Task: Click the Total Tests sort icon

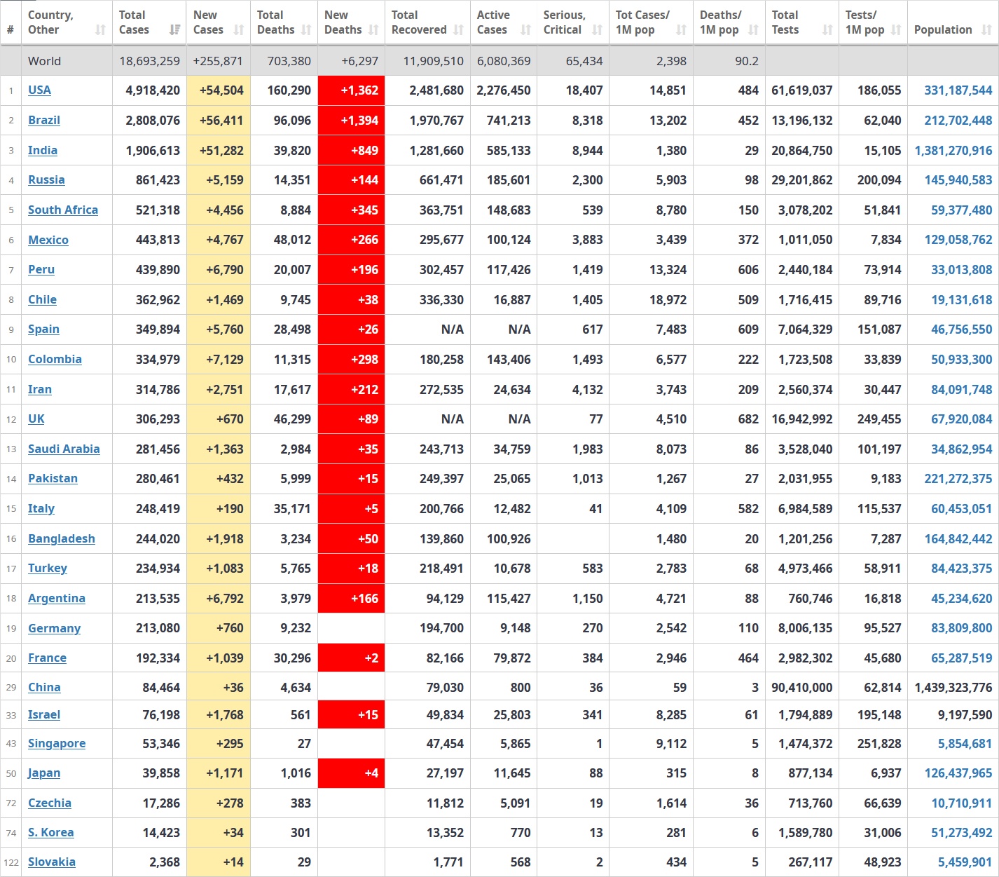Action: click(827, 30)
